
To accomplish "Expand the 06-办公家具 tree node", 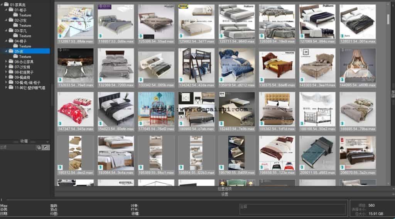I will (x=6, y=61).
